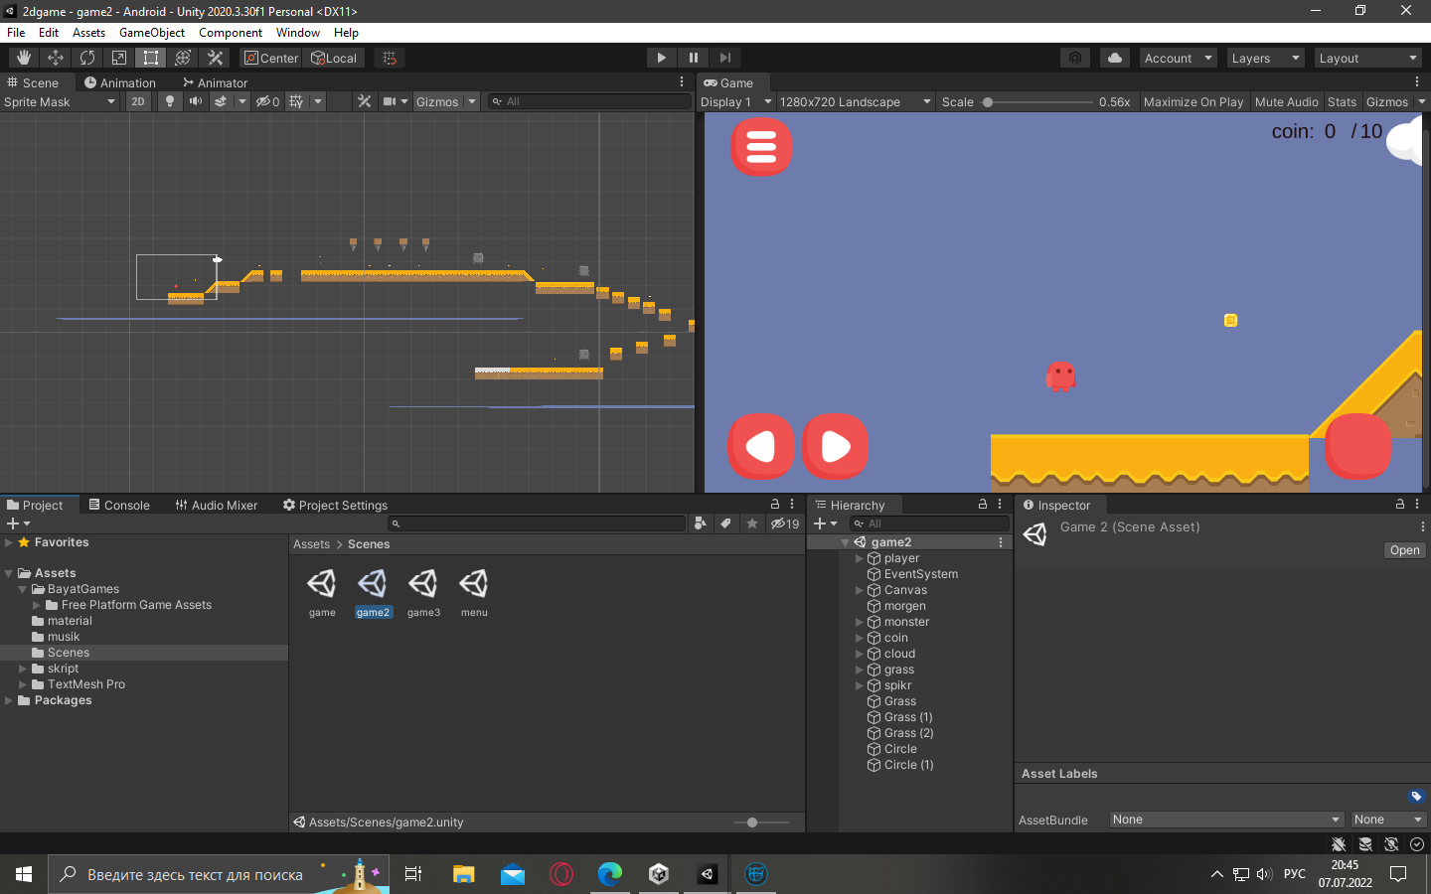Select the Scale tool

click(119, 58)
